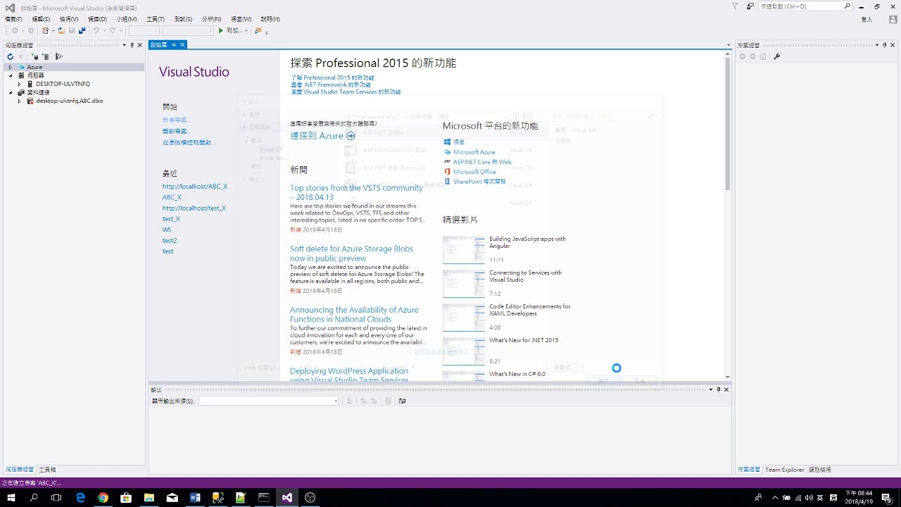Click the clear all icon in Output panel

pos(388,401)
